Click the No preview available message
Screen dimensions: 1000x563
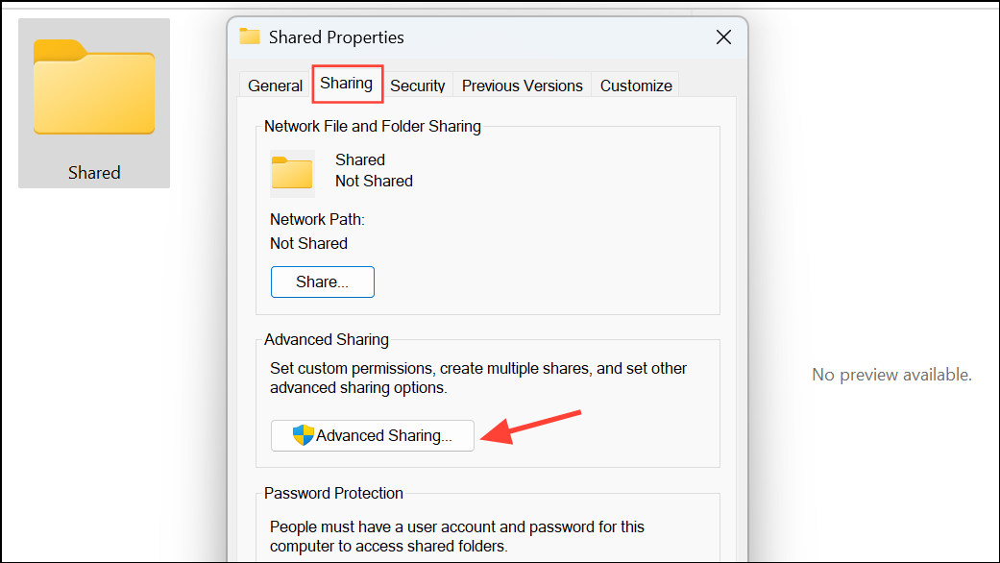[891, 374]
